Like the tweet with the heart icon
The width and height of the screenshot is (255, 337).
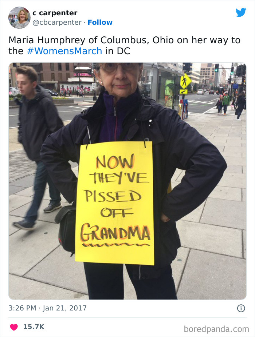14,327
